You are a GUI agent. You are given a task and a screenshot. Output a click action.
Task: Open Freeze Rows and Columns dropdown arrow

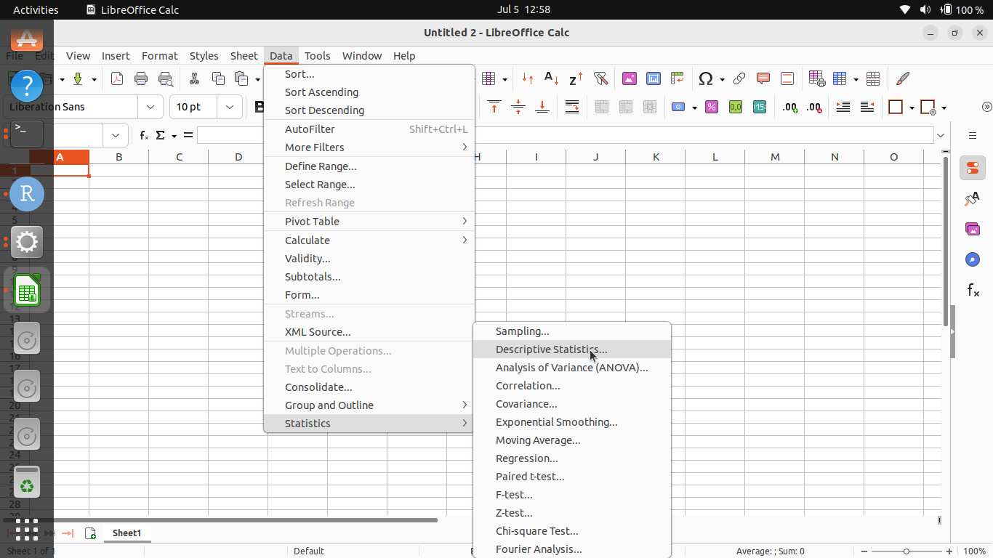[856, 78]
